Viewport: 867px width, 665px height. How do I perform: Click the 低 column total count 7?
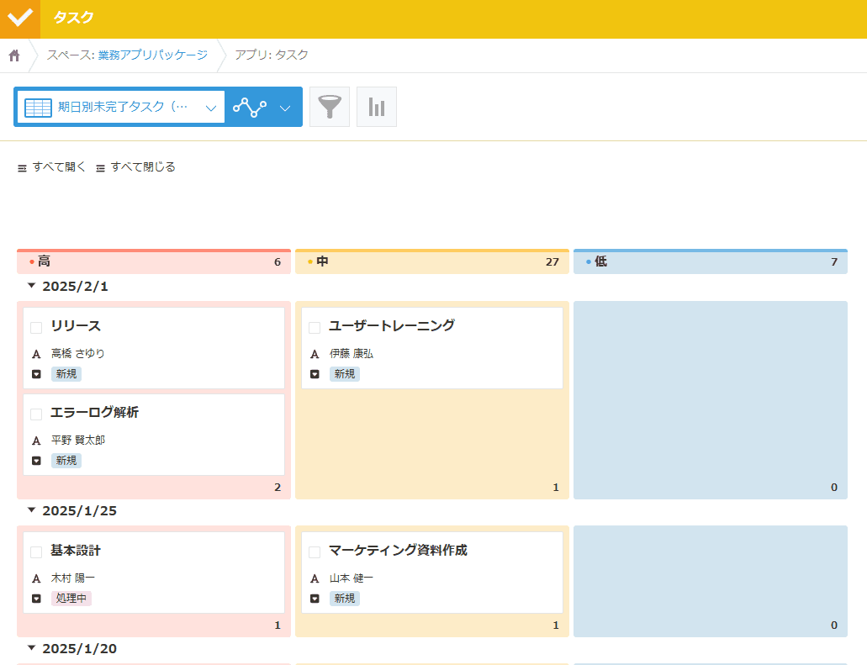tap(834, 262)
